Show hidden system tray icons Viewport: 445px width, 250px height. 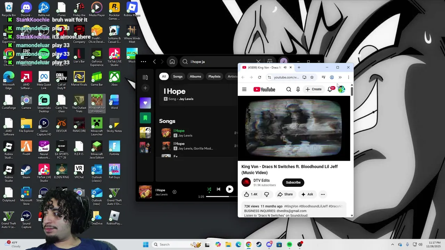click(393, 244)
